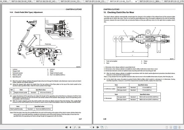Click the legend entry "Release cylinder"
Viewport: 184px width, 130px height.
click(x=17, y=75)
